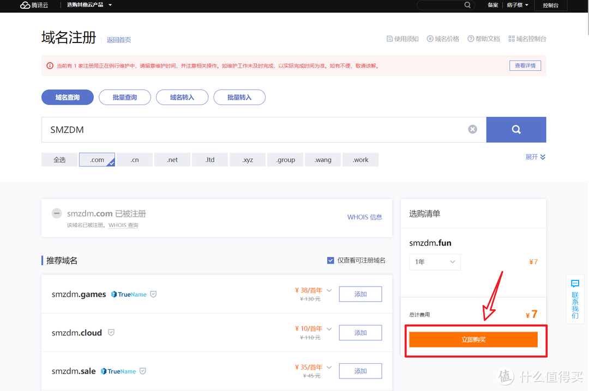Click the shield icon beside smzdm.games

click(x=153, y=294)
